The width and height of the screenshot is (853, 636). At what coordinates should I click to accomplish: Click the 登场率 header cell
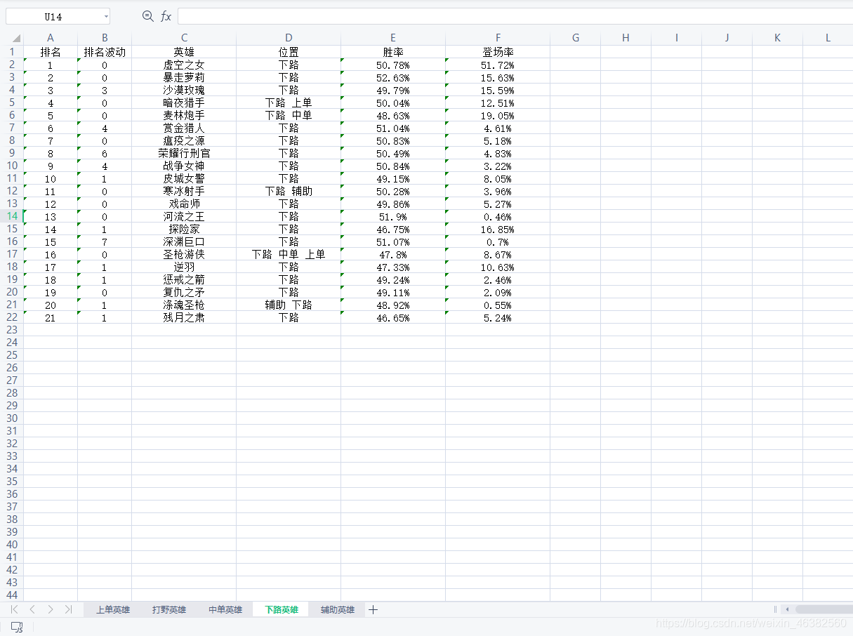click(x=498, y=52)
